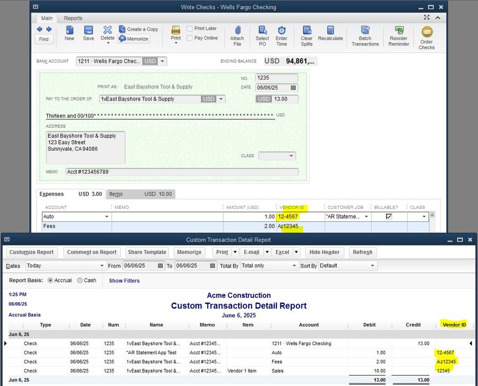Click the Save icon in toolbar
Image resolution: width=478 pixels, height=386 pixels.
(x=89, y=33)
